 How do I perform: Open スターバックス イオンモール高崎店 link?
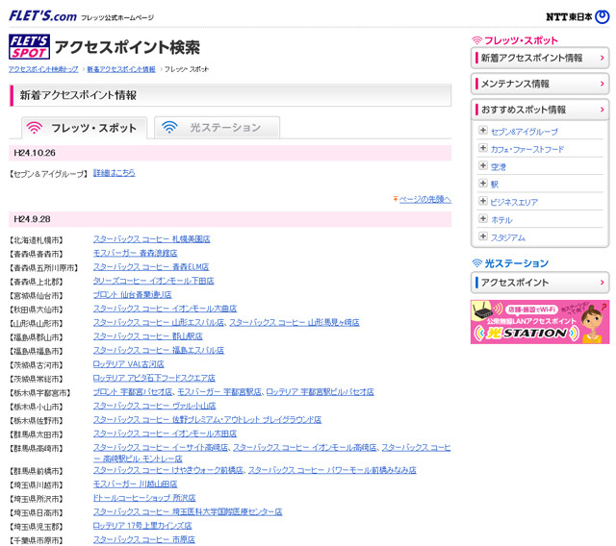point(305,448)
